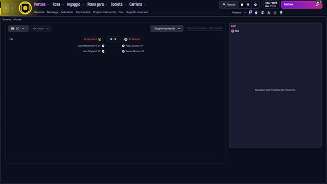Click scorer Róger Guedes

(132, 45)
